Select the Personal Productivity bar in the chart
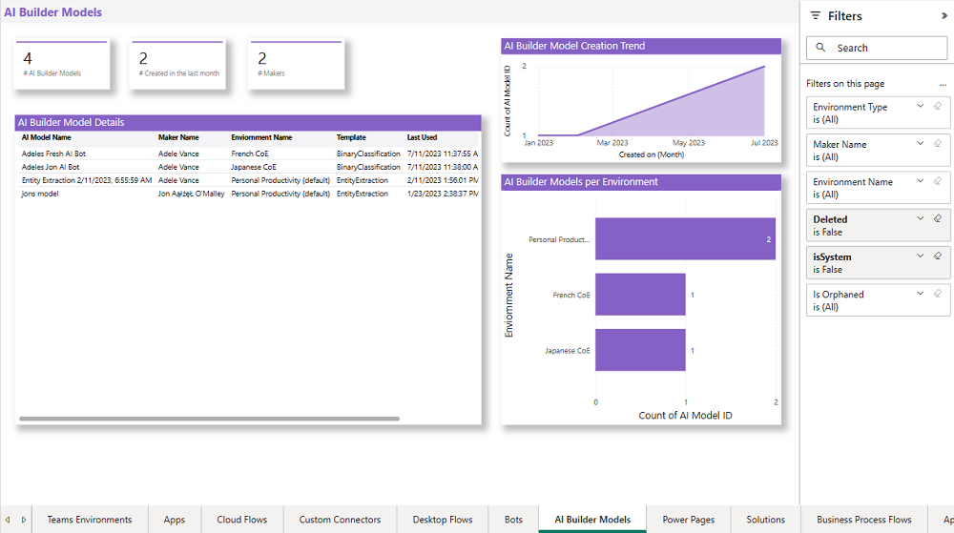954x533 pixels. [x=685, y=238]
